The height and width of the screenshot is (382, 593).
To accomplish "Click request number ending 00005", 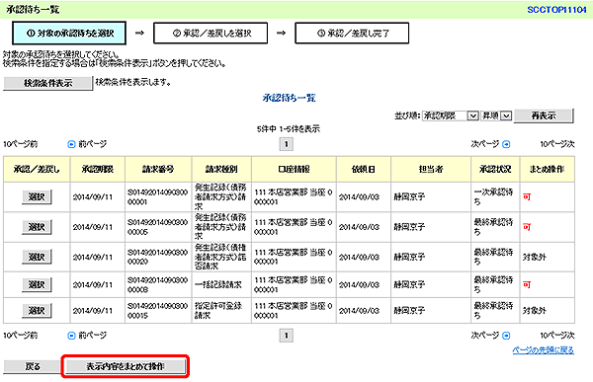I will pos(157,227).
